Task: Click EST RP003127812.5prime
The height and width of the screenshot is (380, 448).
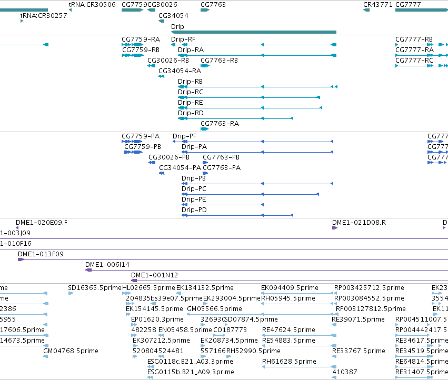Action: [x=371, y=309]
